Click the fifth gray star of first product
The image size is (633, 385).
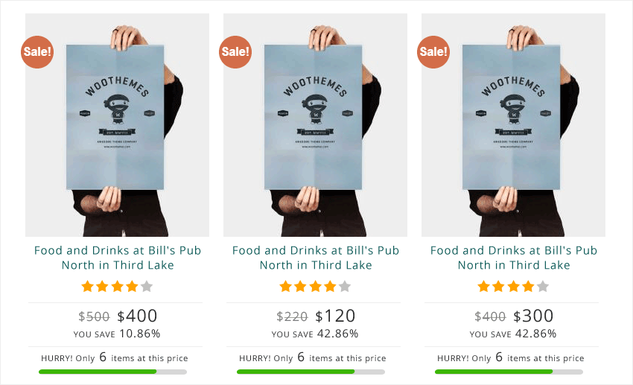point(147,287)
